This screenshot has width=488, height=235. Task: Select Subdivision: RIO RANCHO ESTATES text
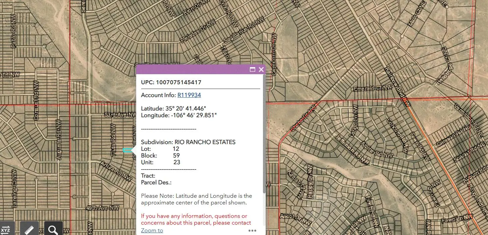coord(188,142)
